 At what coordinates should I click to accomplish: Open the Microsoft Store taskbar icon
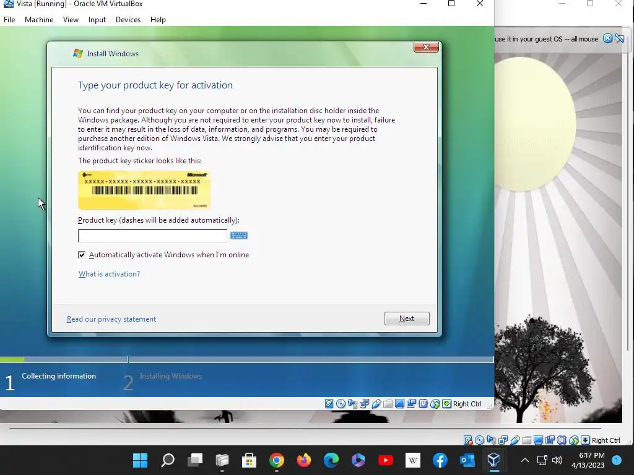point(249,460)
